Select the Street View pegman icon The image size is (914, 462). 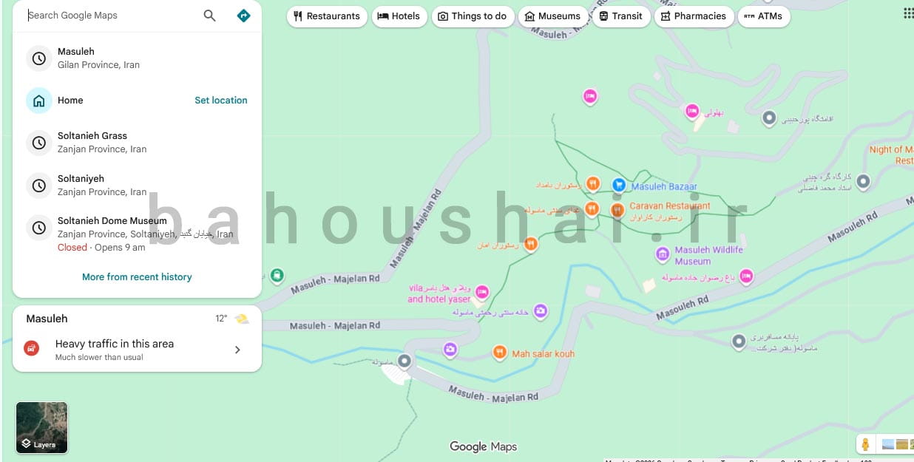pos(864,444)
